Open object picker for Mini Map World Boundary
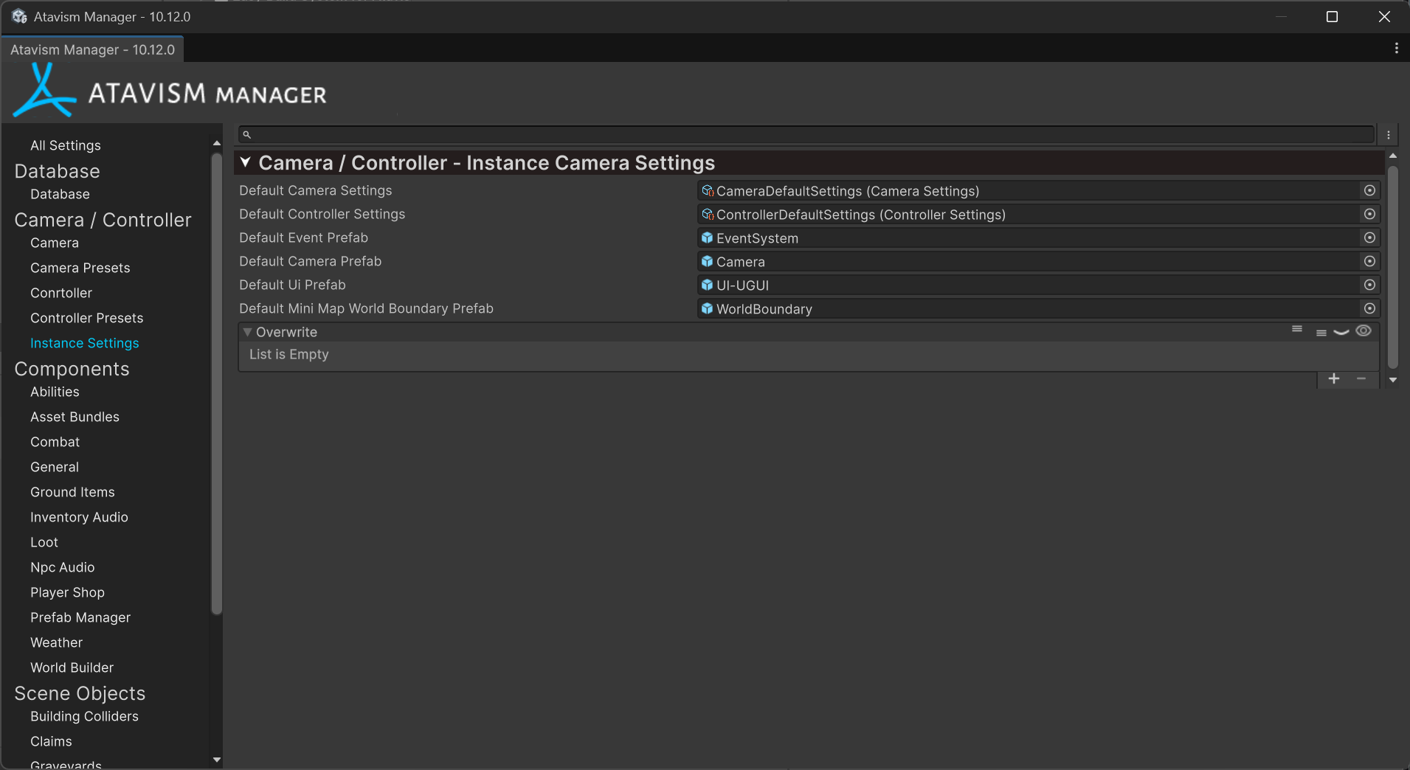1410x770 pixels. (x=1369, y=308)
